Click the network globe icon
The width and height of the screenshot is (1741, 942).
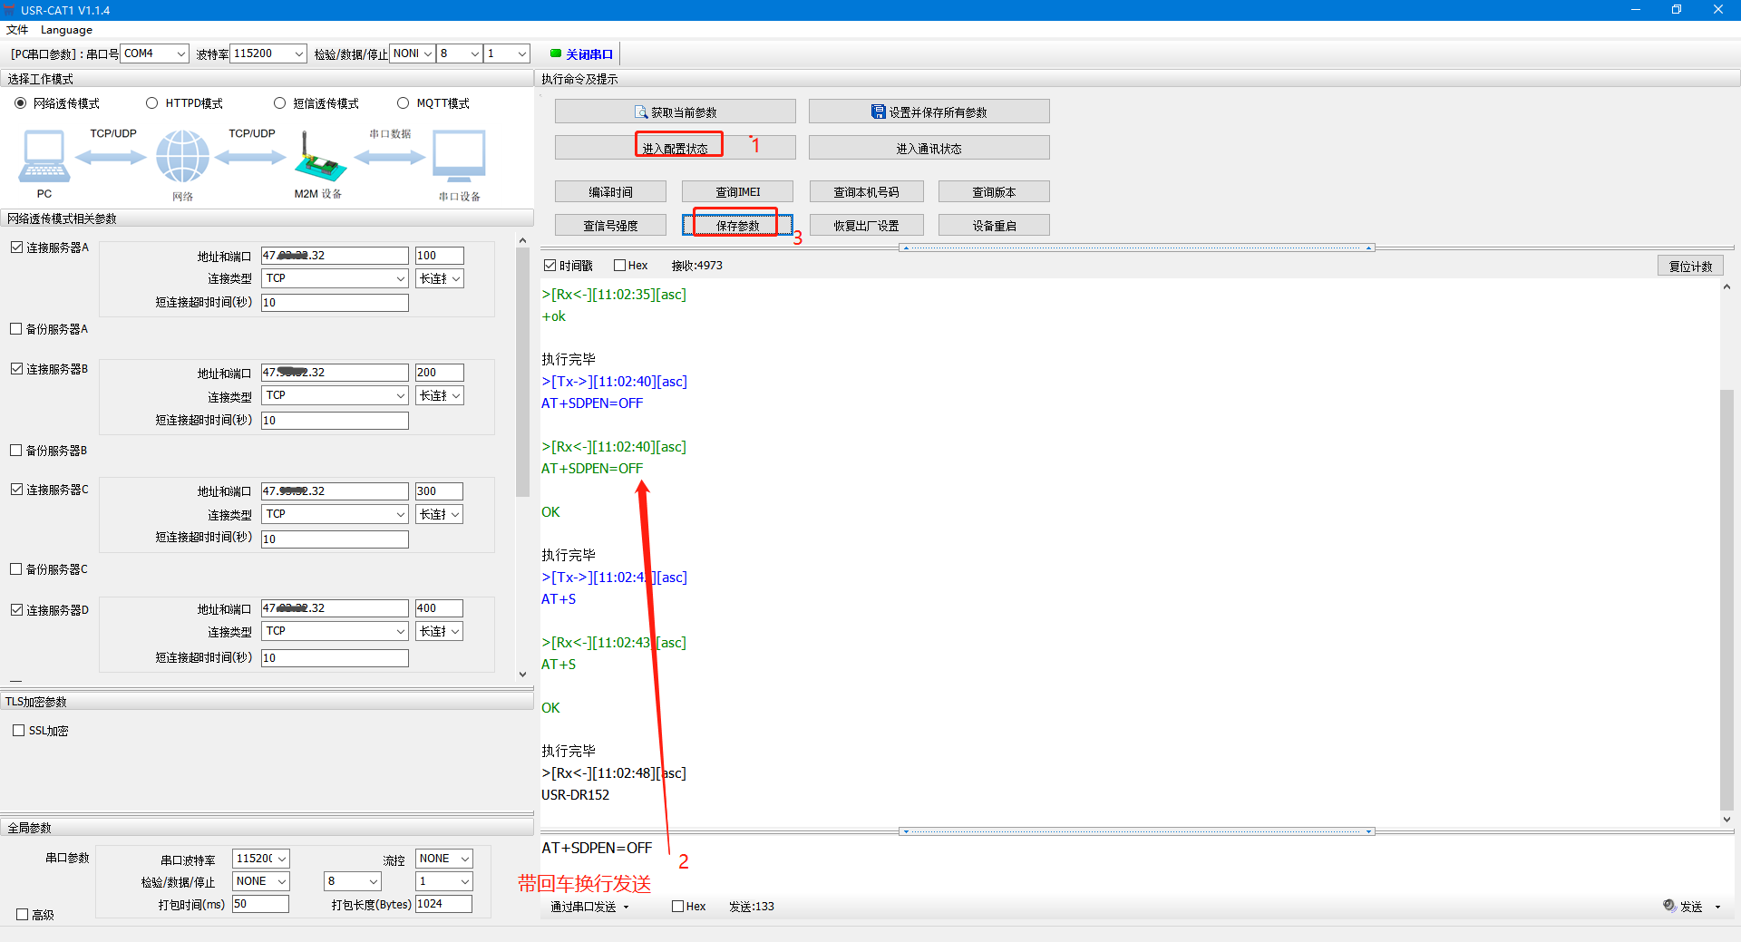pyautogui.click(x=182, y=157)
